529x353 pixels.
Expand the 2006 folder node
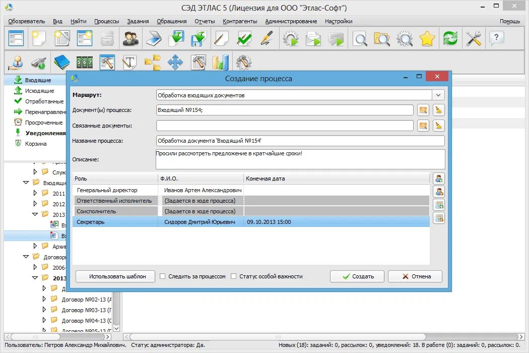[x=35, y=267]
